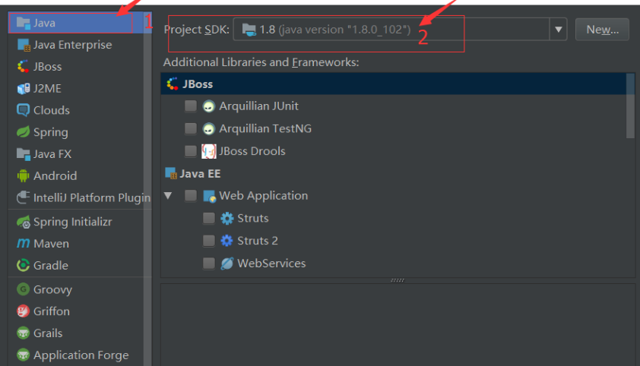640x366 pixels.
Task: Enable the Arquillian TestNG checkbox
Action: tap(191, 128)
